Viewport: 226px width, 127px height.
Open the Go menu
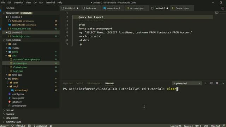point(35,2)
